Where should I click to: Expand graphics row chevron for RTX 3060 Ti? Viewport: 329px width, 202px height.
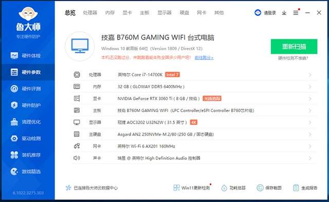[x=310, y=98]
